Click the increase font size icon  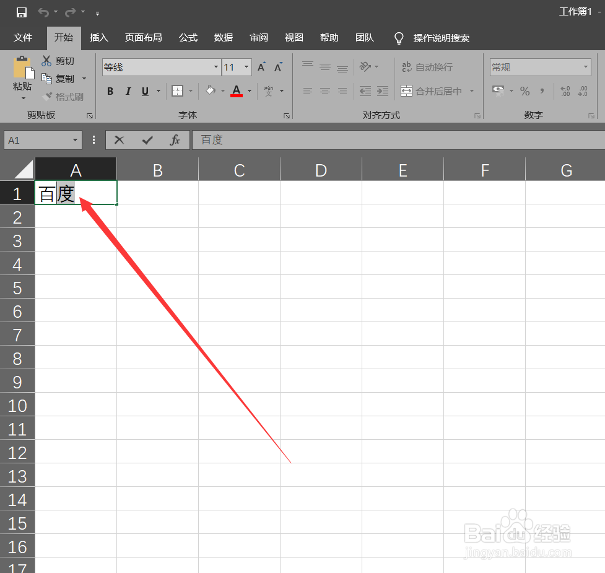262,67
